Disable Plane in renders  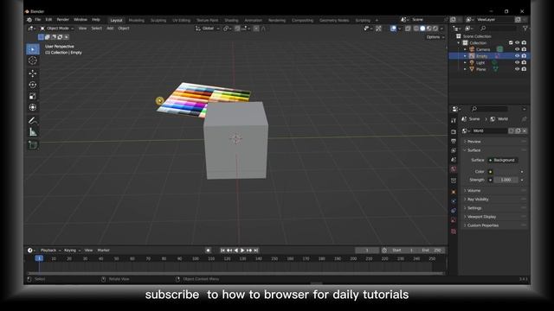(x=524, y=69)
